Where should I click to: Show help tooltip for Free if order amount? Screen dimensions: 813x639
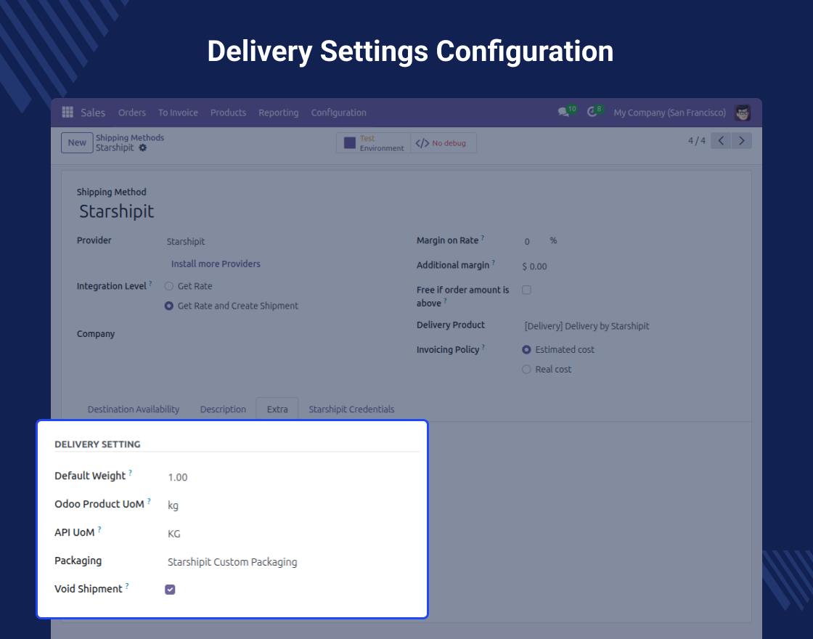coord(445,301)
